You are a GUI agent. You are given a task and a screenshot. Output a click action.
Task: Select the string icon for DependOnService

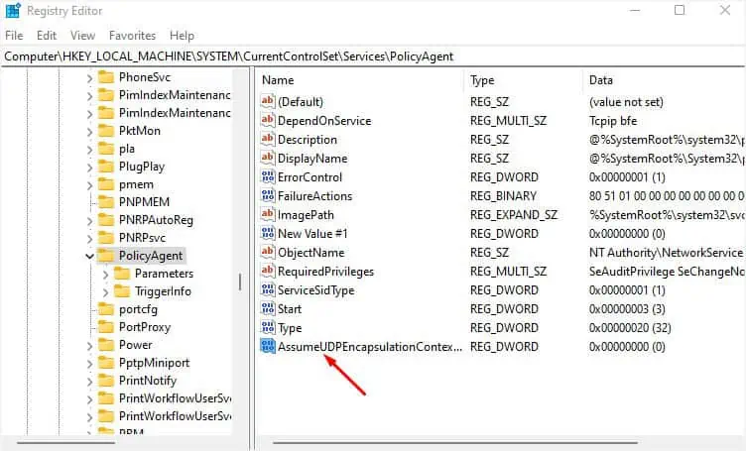tap(267, 120)
